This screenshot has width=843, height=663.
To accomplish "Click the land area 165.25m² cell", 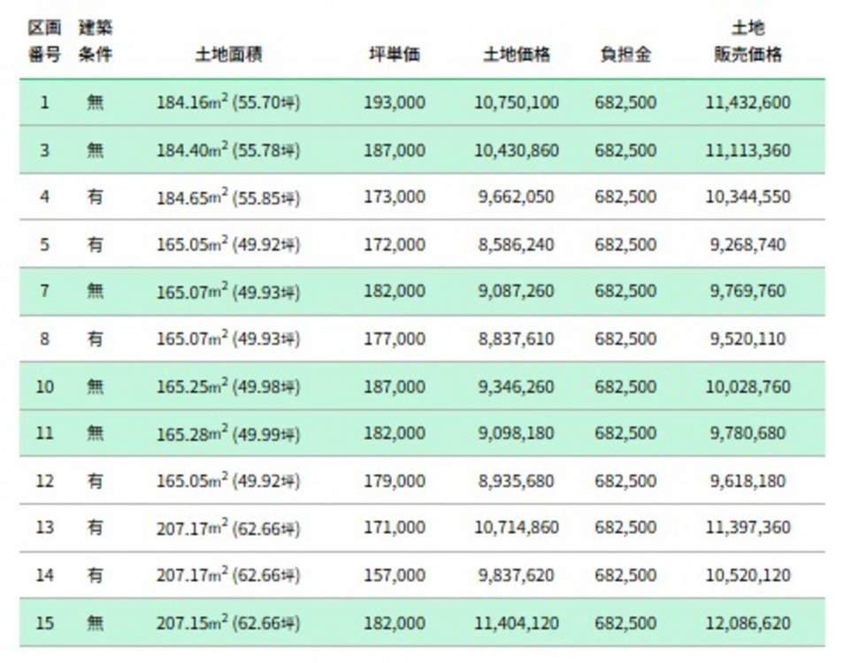I will click(x=228, y=386).
